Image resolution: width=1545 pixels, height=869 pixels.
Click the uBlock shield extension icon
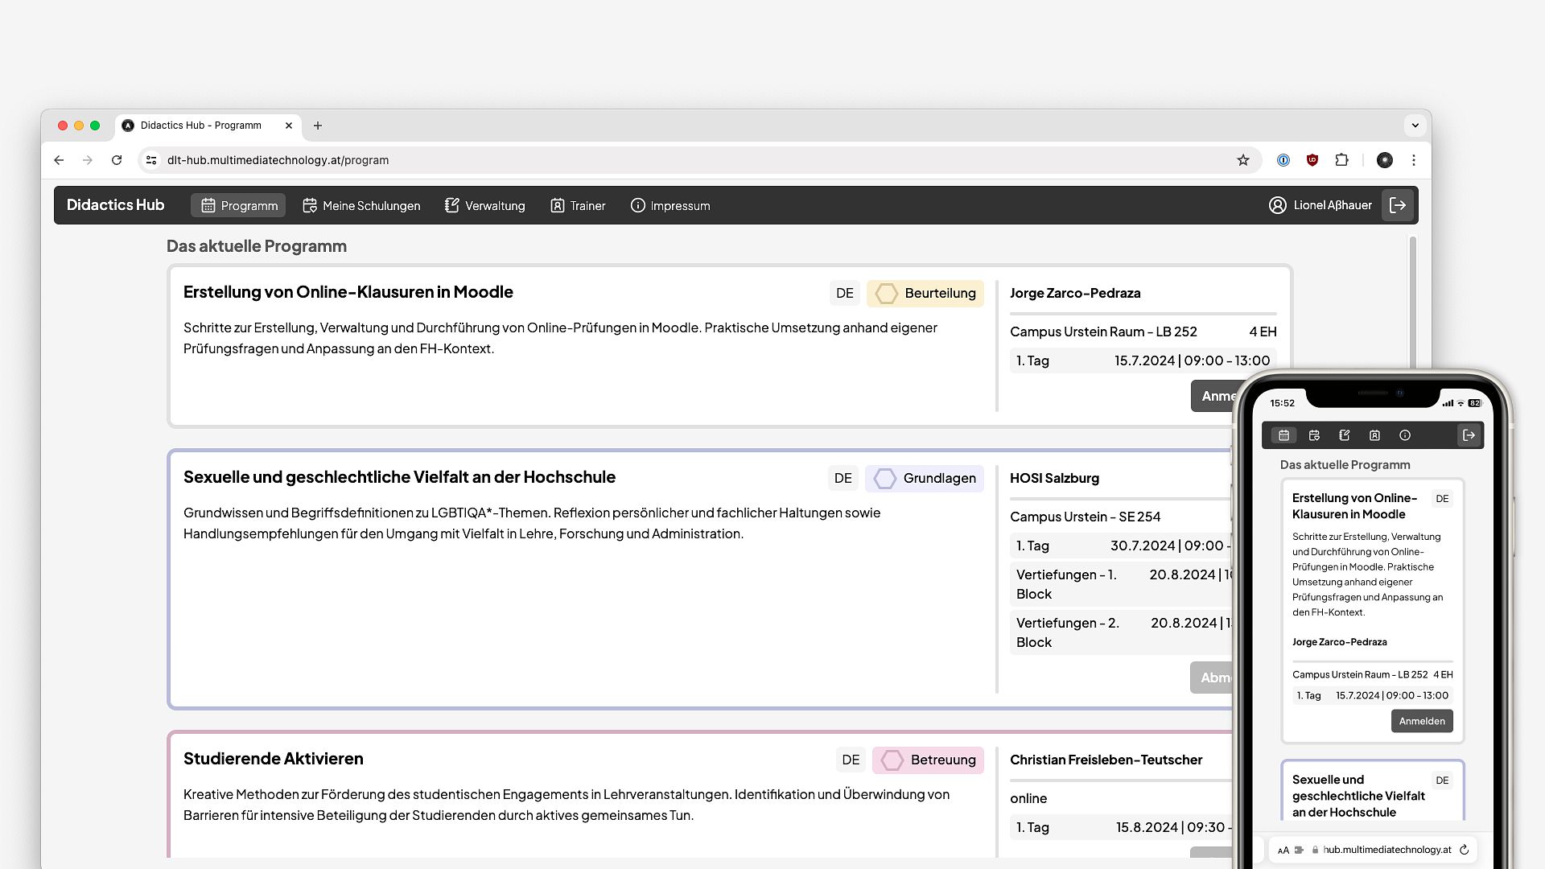(1312, 160)
